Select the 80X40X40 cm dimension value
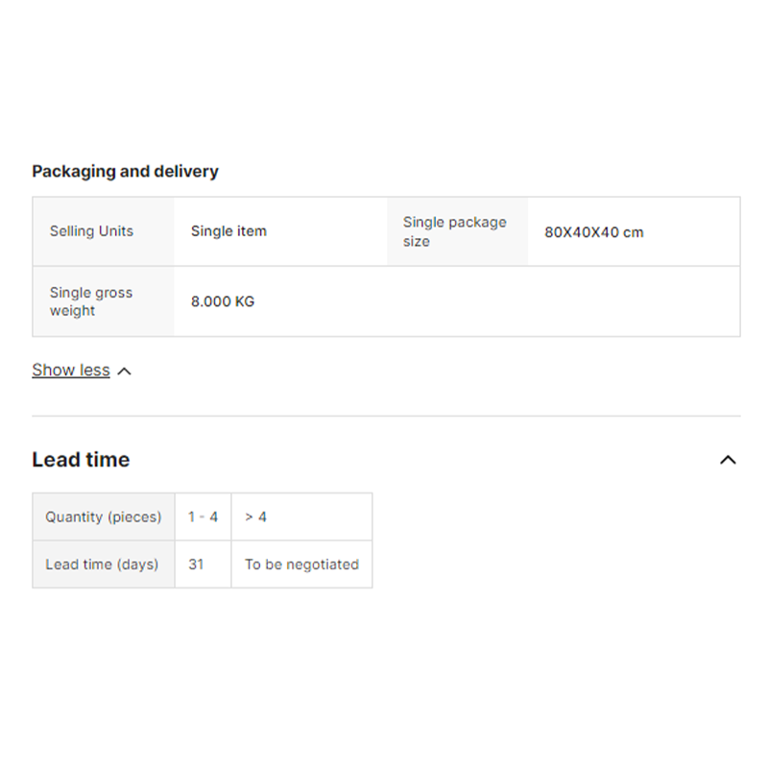The height and width of the screenshot is (768, 768). 594,232
